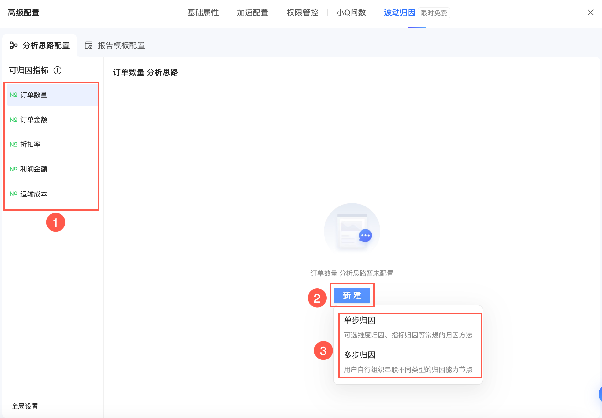This screenshot has height=418, width=602.
Task: Switch to the 基础属性 tab
Action: 203,13
